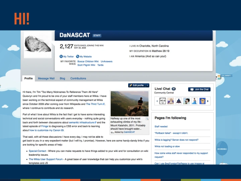241x181 pixels.
Task: Open the Staff needed followed page
Action: [x=161, y=127]
